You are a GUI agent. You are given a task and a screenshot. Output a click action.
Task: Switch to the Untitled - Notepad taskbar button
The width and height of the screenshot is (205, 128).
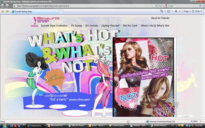(139, 126)
